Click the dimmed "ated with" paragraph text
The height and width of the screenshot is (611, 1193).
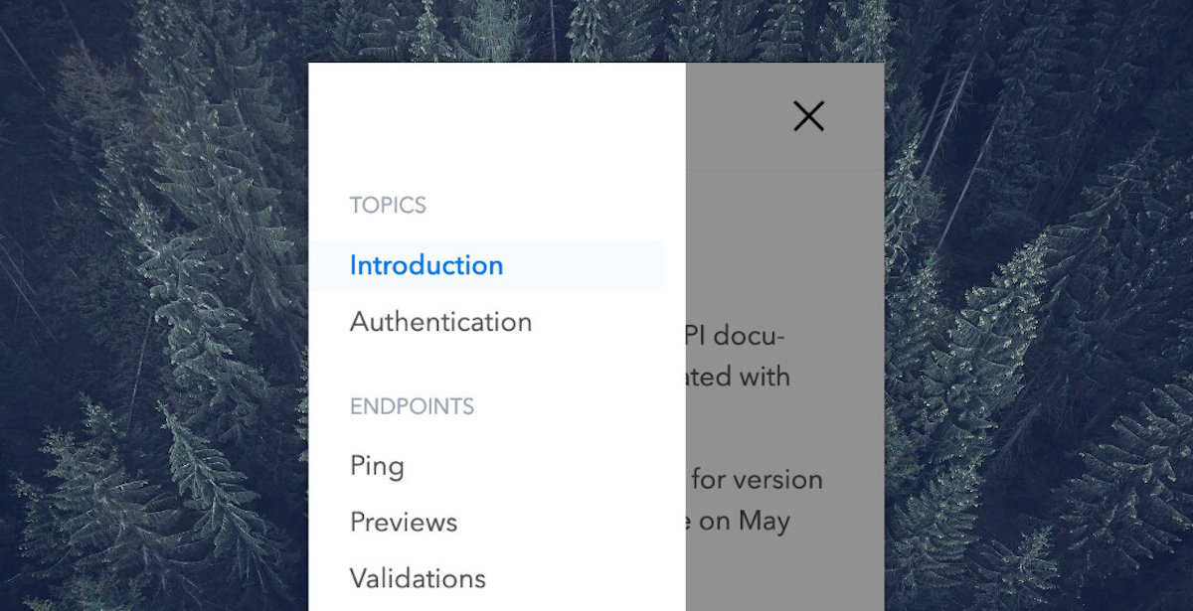[740, 378]
